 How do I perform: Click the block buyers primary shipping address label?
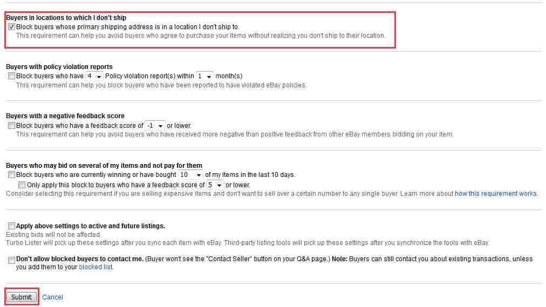click(127, 27)
